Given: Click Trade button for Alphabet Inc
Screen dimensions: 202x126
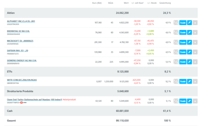Looking at the screenshot, I should click(183, 23).
